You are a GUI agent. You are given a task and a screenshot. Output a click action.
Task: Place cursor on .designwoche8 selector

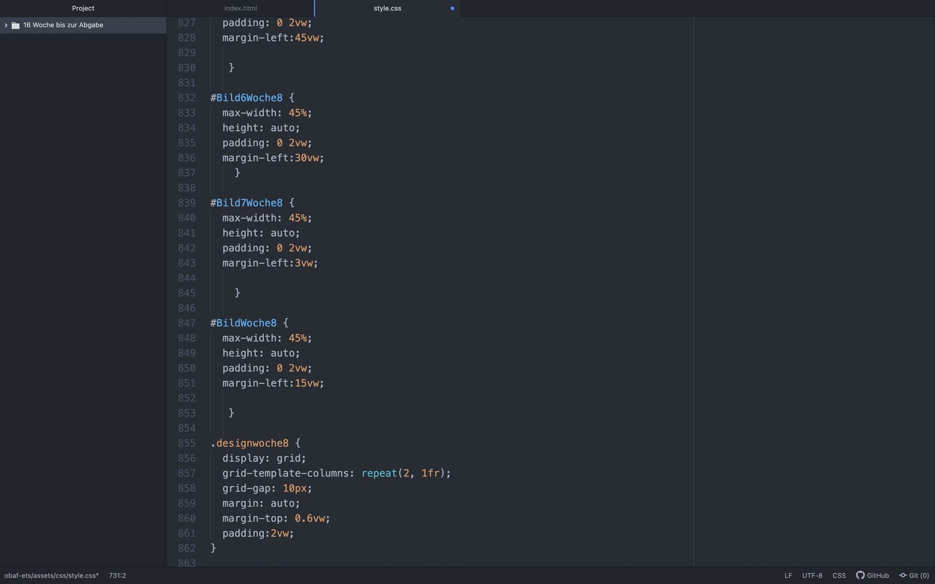coord(250,443)
